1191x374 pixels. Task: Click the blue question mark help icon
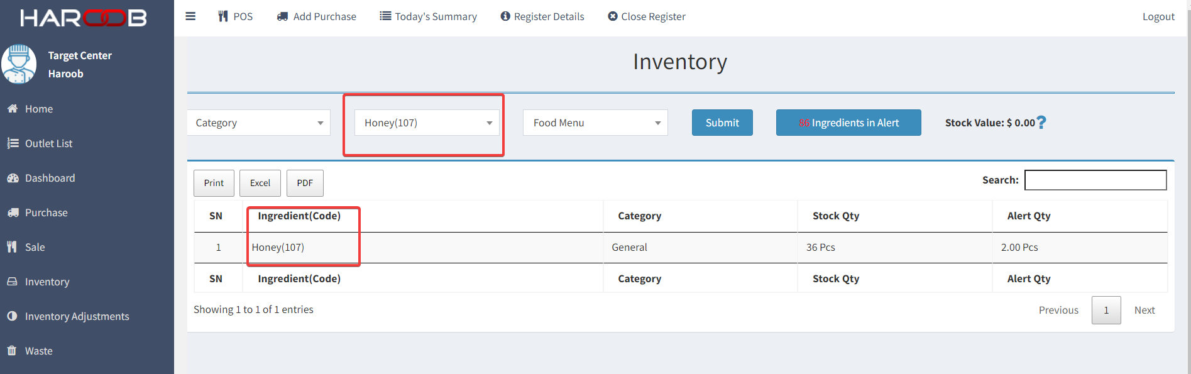click(x=1041, y=123)
